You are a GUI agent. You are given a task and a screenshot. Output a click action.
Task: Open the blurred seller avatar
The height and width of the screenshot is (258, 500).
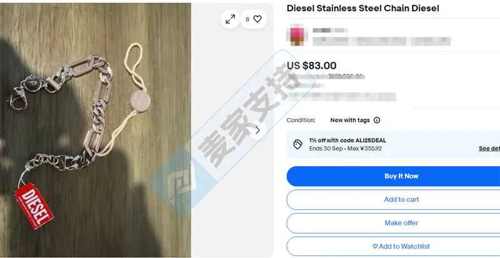pos(296,35)
